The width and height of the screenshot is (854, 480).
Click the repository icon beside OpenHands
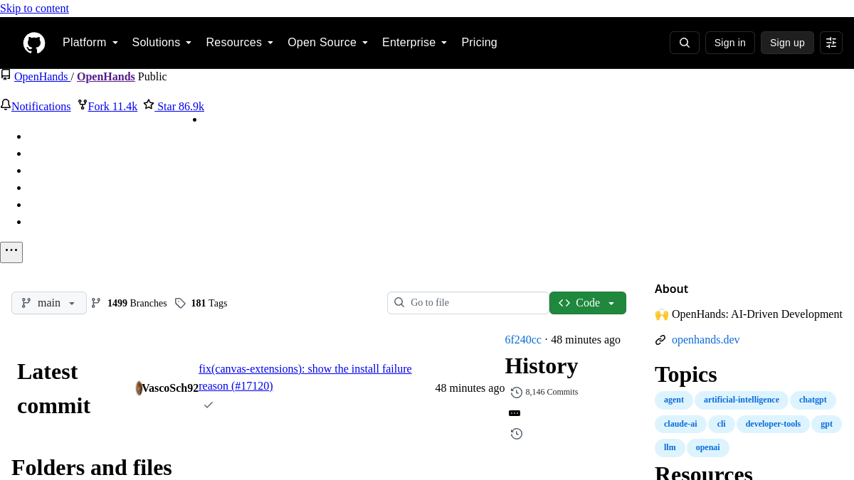pyautogui.click(x=6, y=75)
